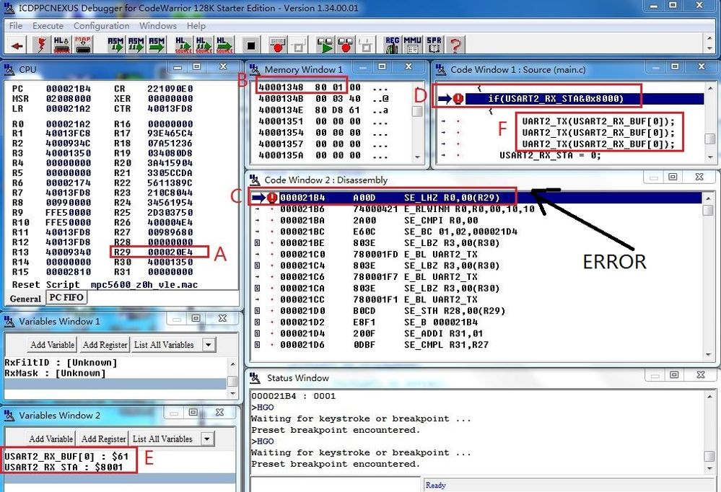Click the HL source multiple step icon
The image size is (721, 492).
coord(204,45)
